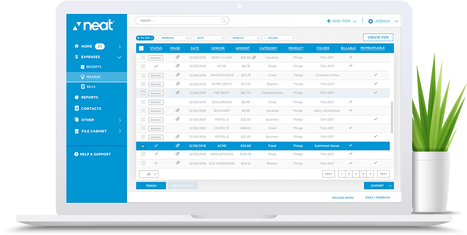Remove the Product filter with its x icon
Screen dimensions: 467x235
(230, 38)
